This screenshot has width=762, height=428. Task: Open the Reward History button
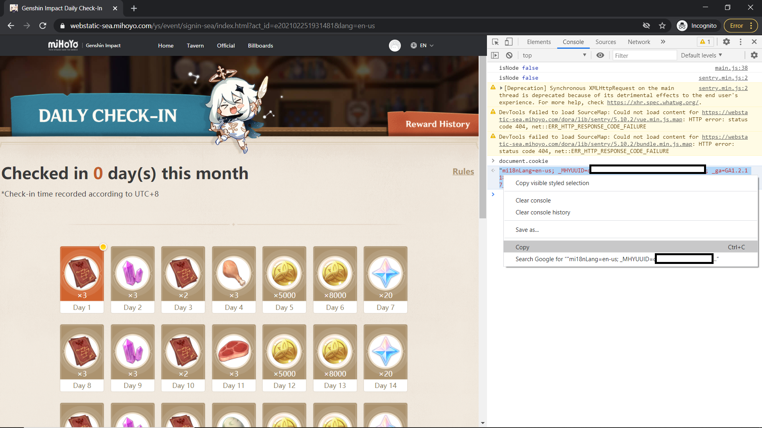pos(437,124)
